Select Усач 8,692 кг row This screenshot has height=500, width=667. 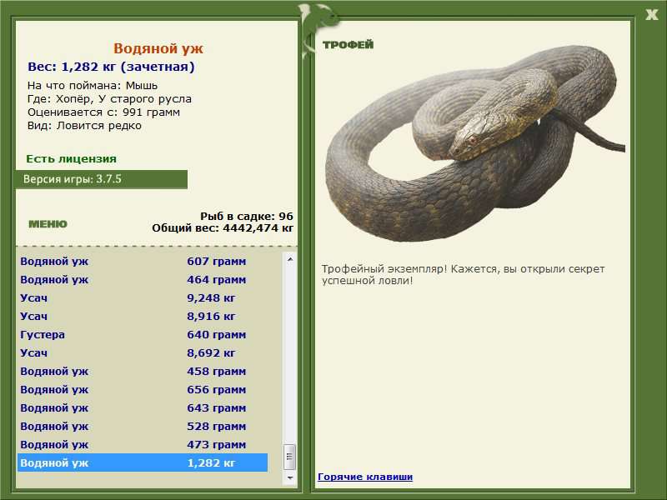pyautogui.click(x=143, y=352)
